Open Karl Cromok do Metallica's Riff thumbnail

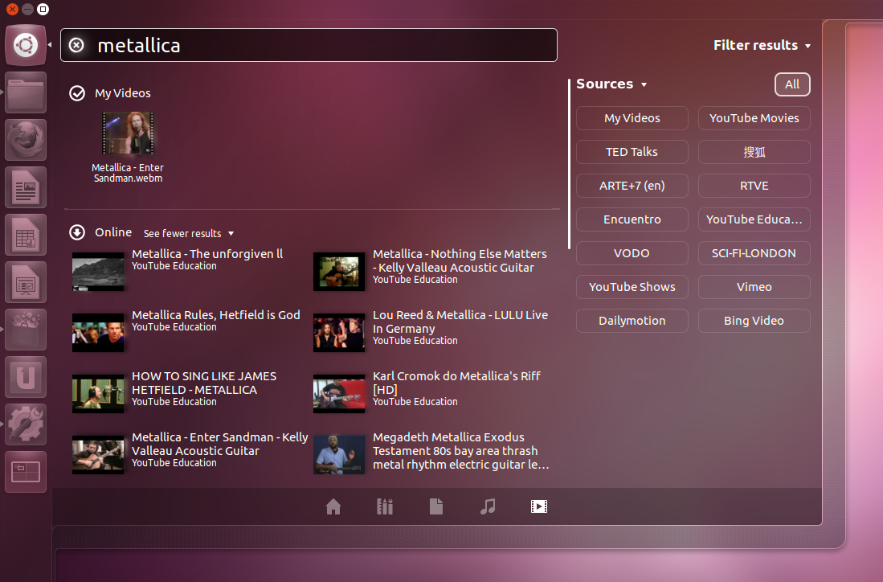click(x=339, y=394)
